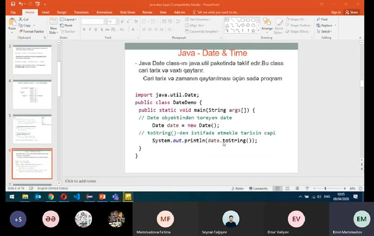Toggle Italic formatting
This screenshot has height=236, width=374.
[90, 30]
